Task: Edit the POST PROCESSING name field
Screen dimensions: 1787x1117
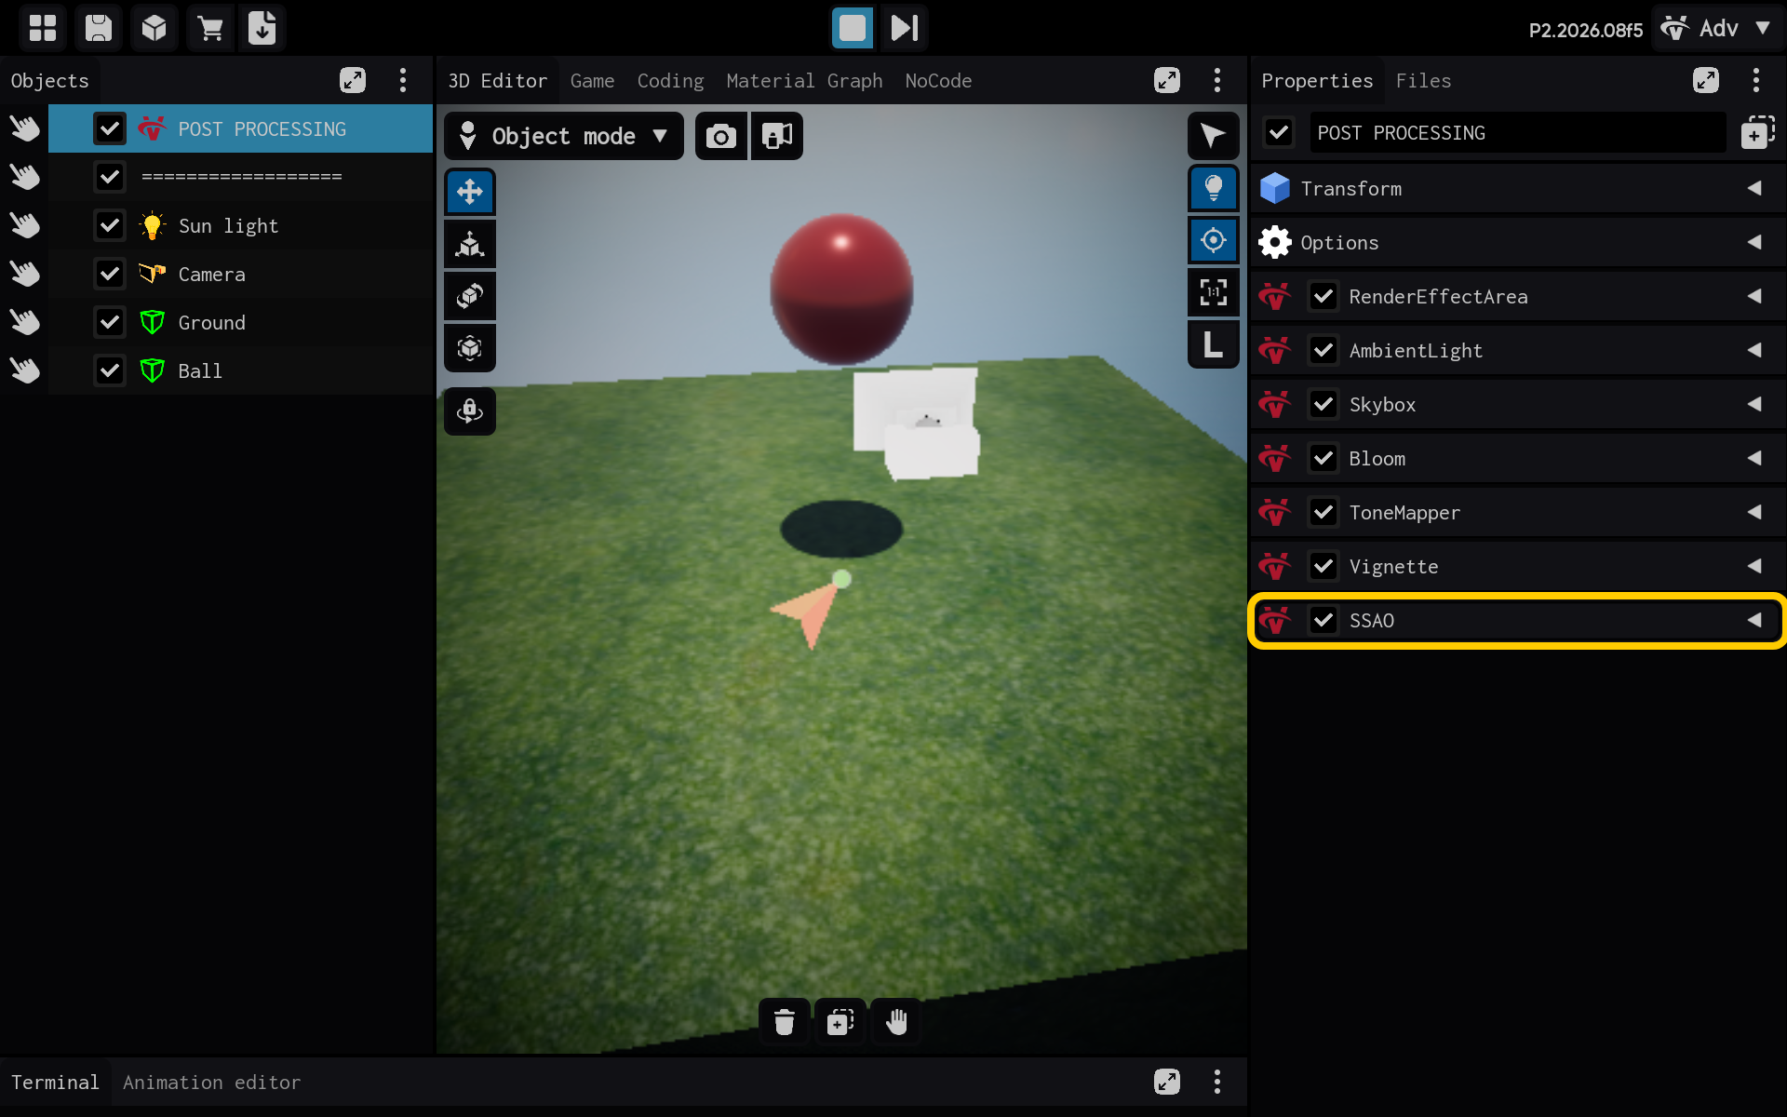Action: click(1517, 133)
